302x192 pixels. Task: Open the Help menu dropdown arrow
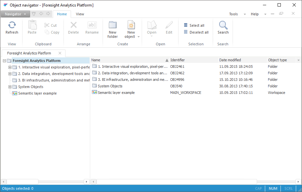coord(265,14)
